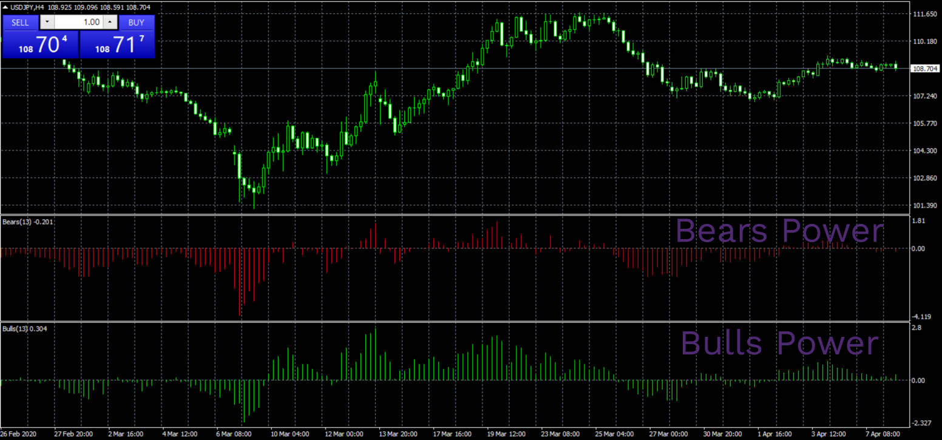This screenshot has height=440, width=942.
Task: Click the -2.327 Bulls scale value
Action: point(923,422)
